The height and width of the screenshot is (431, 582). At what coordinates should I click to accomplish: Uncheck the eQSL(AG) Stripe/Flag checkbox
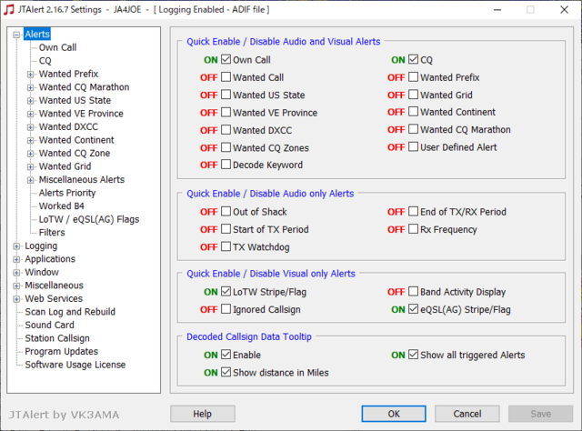tap(413, 309)
